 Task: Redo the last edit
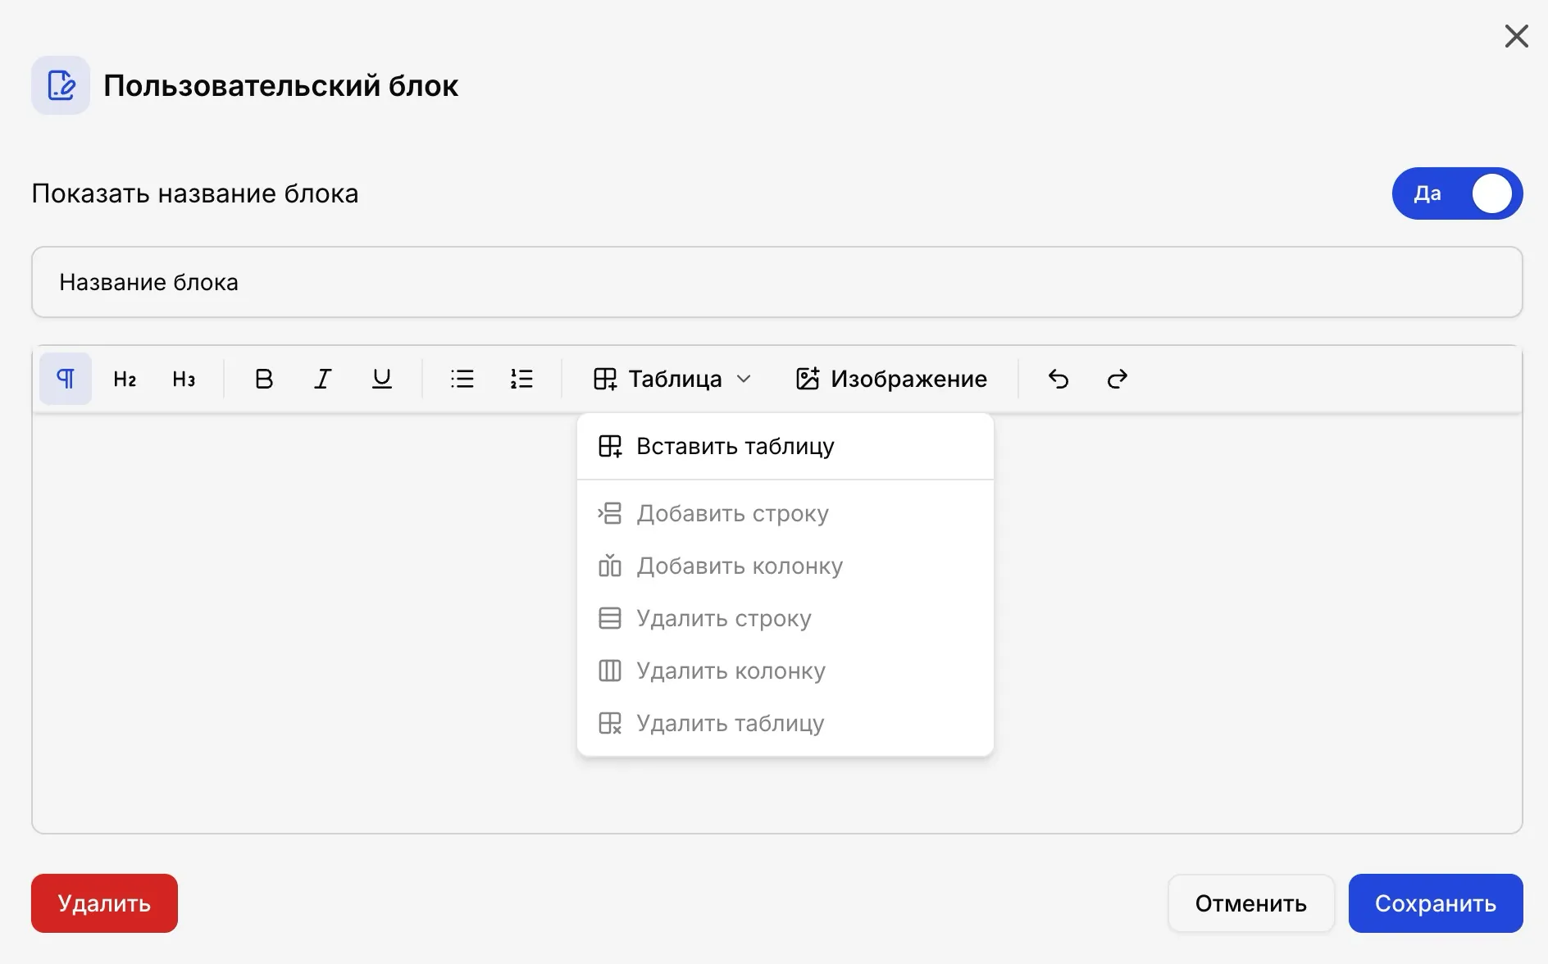pos(1118,379)
